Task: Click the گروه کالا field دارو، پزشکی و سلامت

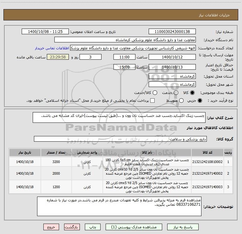Action: pyautogui.click(x=120, y=139)
